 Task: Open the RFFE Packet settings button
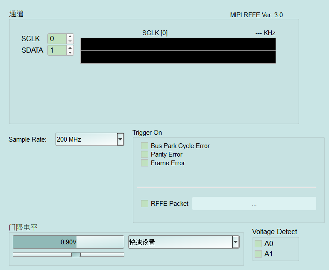coord(254,203)
